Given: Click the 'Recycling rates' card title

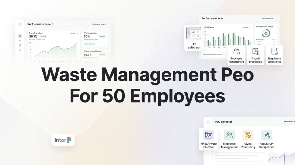Looking at the screenshot, I should click(x=35, y=33).
